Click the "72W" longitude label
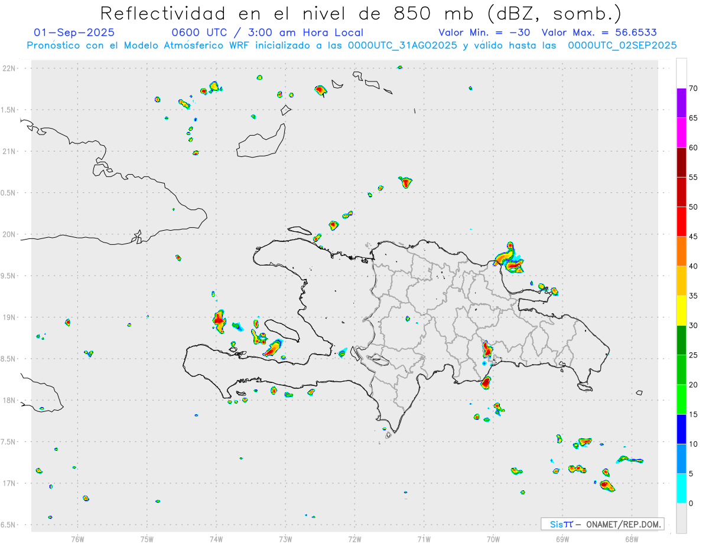 [x=354, y=539]
